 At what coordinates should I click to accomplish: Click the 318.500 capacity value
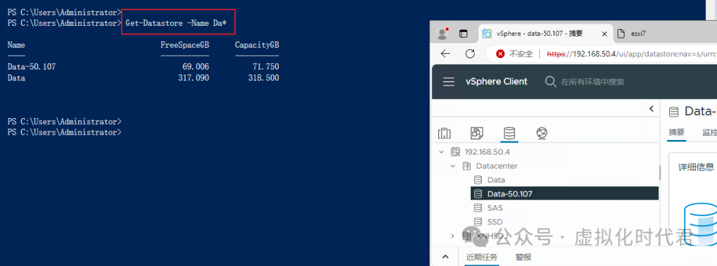[264, 78]
